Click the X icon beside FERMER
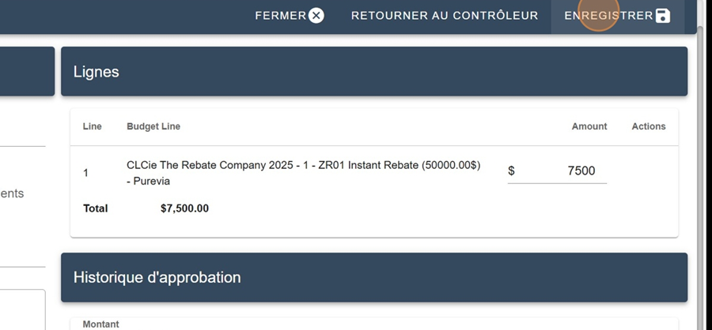The height and width of the screenshot is (330, 712). (x=316, y=16)
